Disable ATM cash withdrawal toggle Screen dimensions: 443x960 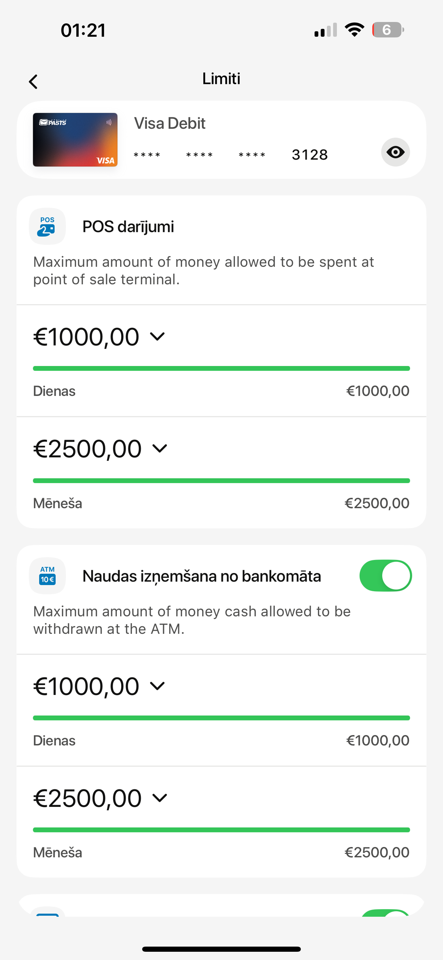pos(385,575)
